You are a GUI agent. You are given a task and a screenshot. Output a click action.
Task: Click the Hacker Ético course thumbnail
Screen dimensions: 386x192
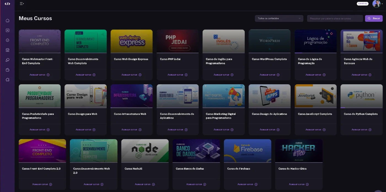299,151
